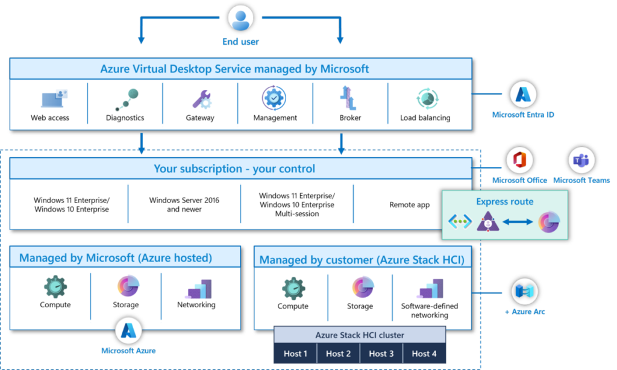The image size is (617, 370).
Task: Select the Host 1 cell
Action: [295, 354]
